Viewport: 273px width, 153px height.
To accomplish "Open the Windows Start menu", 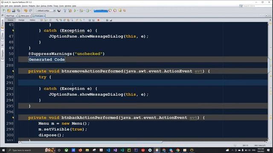I will click(x=3, y=150).
